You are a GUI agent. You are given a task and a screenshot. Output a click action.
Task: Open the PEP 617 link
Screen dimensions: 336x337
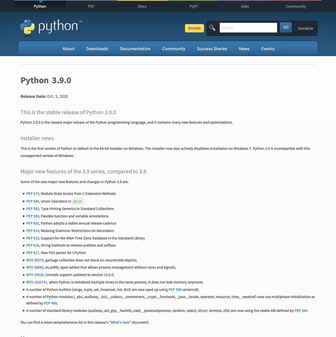tap(33, 253)
